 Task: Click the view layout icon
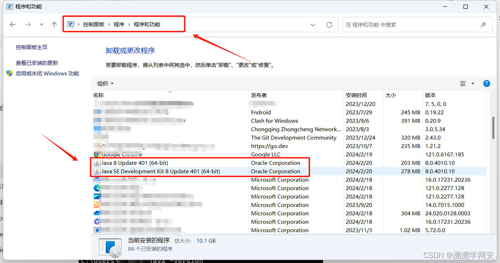pyautogui.click(x=463, y=84)
